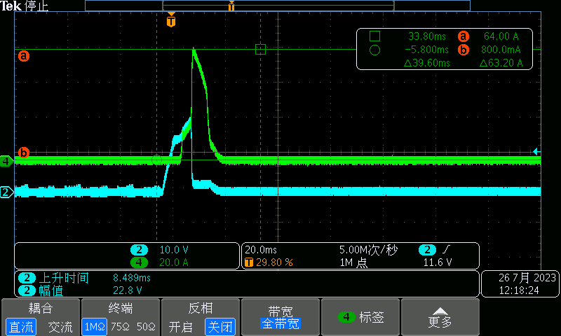Select 直流 DC coupling option
This screenshot has width=561, height=336.
20,327
